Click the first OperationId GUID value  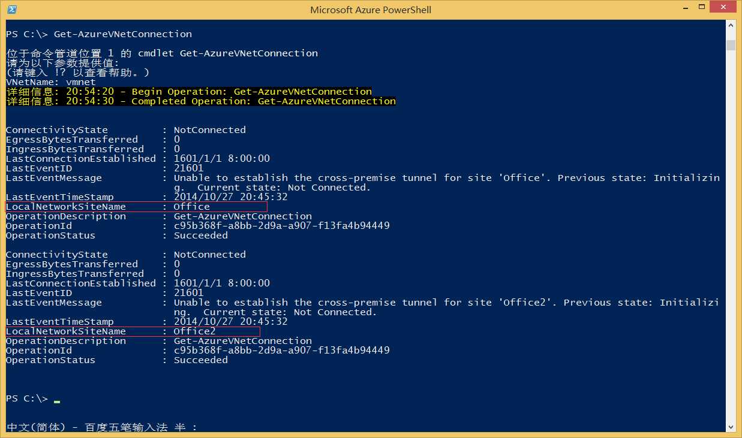pos(282,226)
